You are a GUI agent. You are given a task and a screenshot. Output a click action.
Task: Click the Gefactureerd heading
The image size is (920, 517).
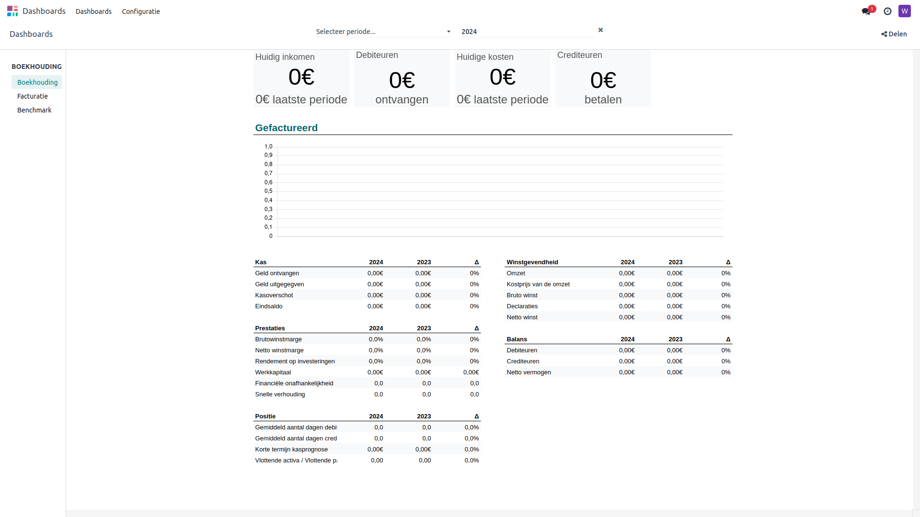pos(286,128)
